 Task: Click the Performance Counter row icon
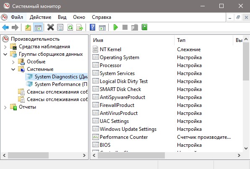point(96,137)
